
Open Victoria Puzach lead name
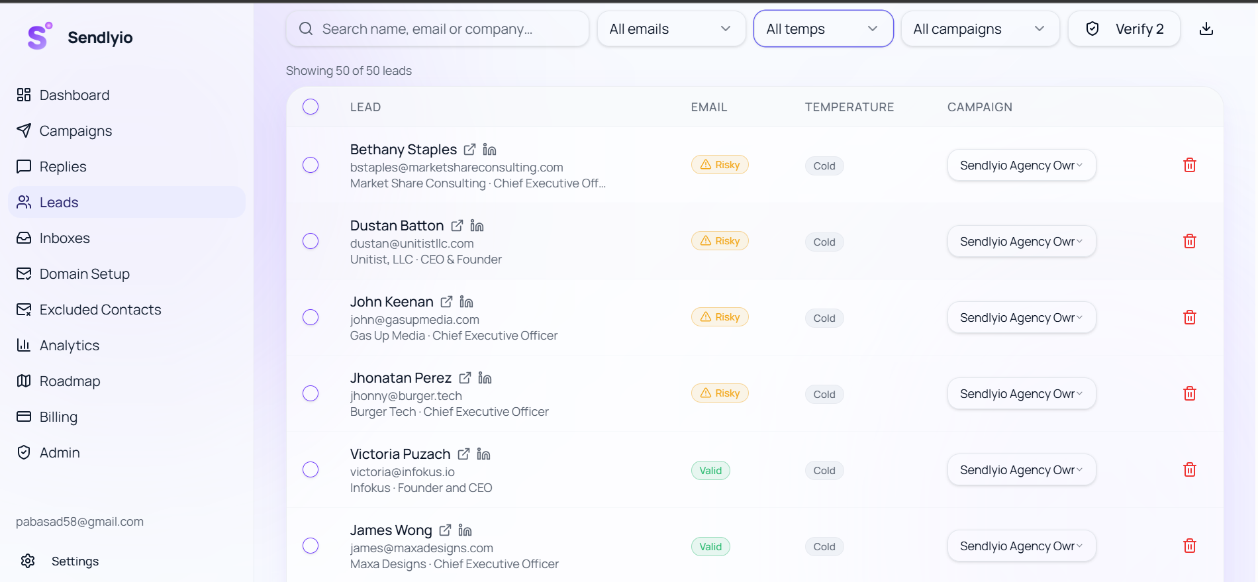[x=400, y=454]
